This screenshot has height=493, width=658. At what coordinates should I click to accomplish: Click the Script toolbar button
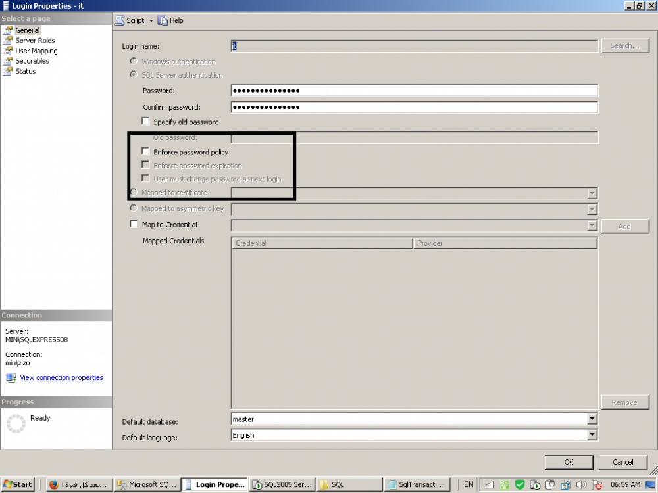(x=130, y=20)
